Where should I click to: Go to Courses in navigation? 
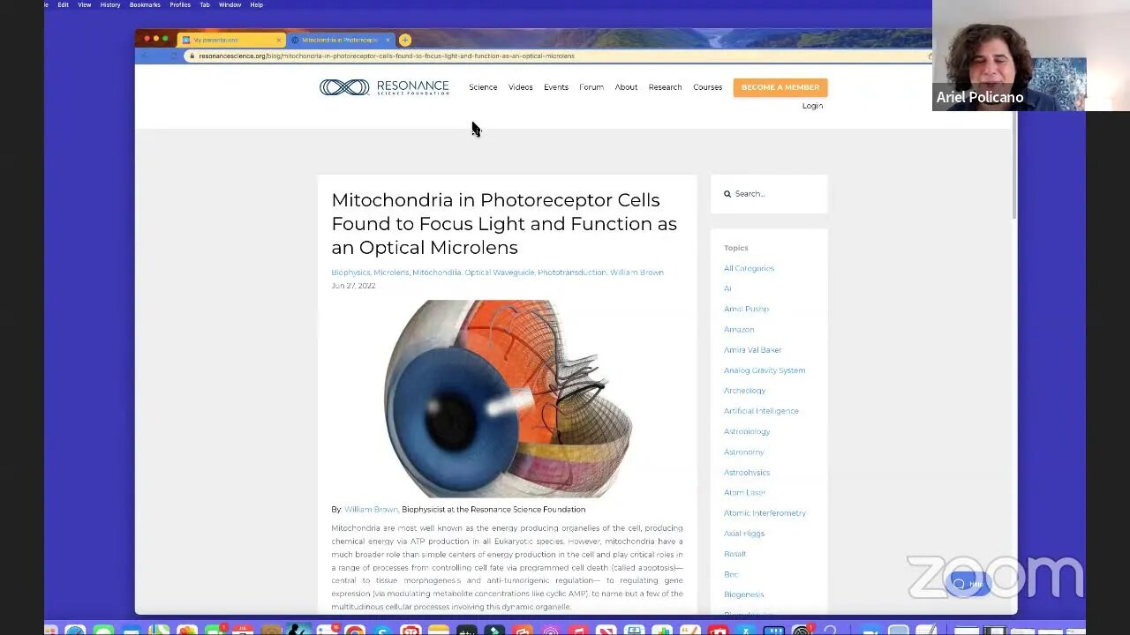point(707,87)
